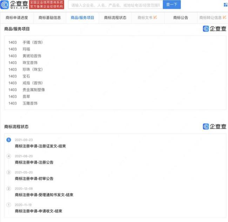Select step 4 circle in process timeline
Viewport: 228px width, 222px height.
coord(9,156)
